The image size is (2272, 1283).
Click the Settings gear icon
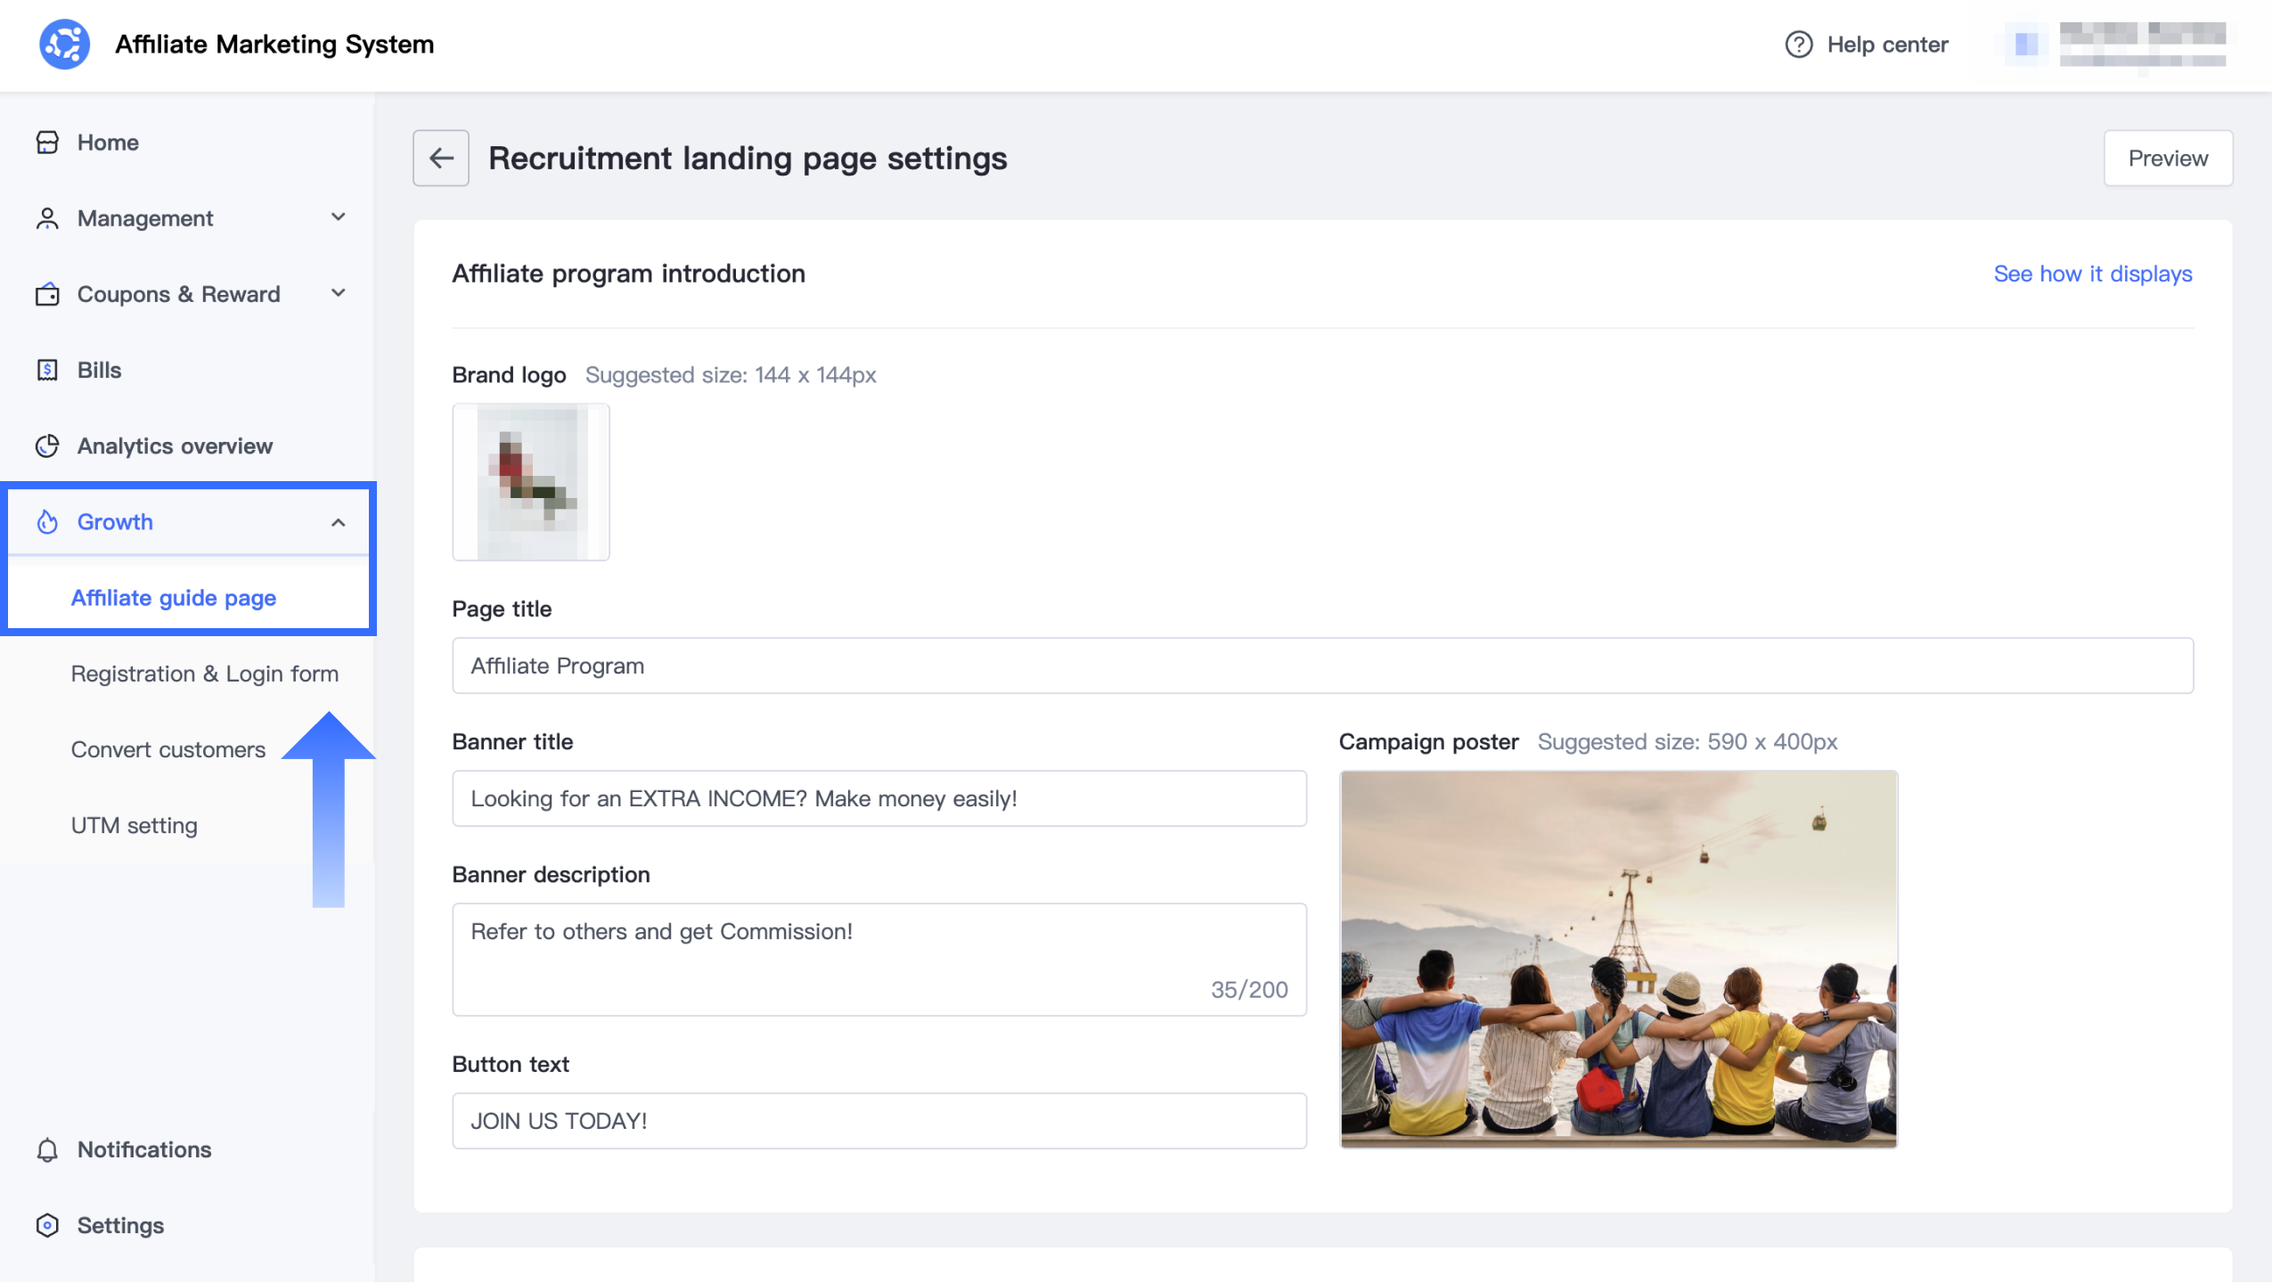47,1225
